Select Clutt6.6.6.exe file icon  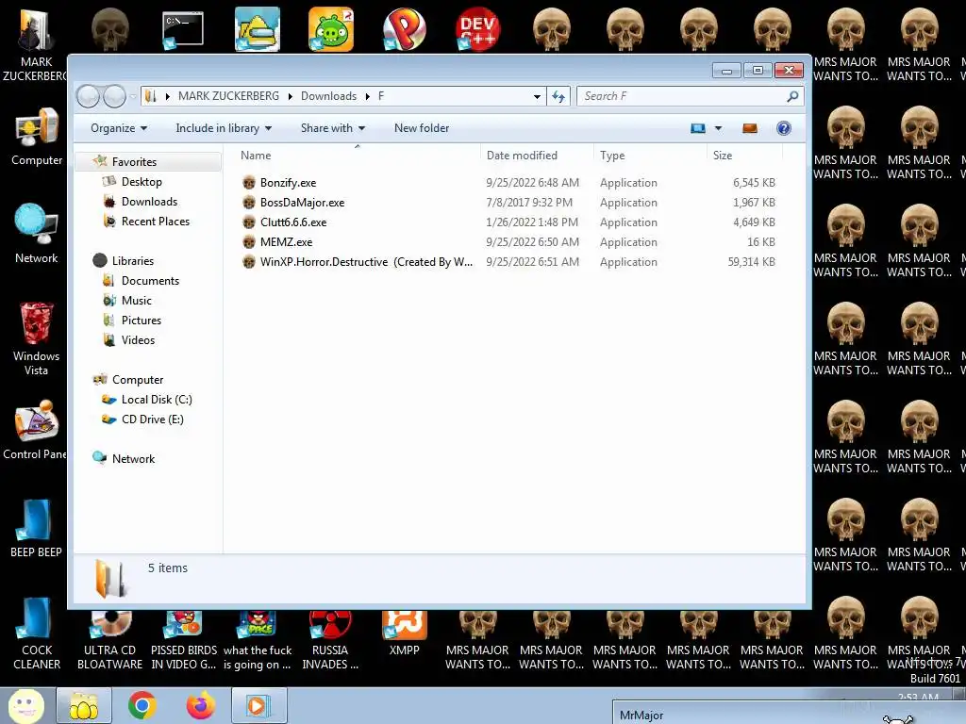(249, 222)
